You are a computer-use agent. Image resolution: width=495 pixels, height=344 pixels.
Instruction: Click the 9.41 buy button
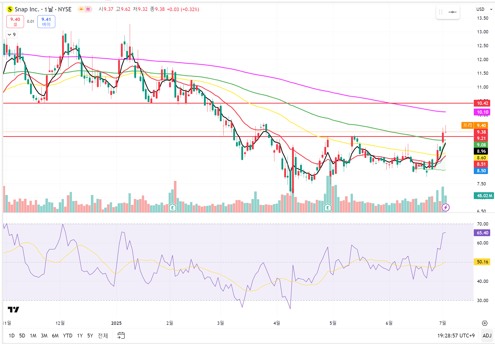click(x=46, y=21)
